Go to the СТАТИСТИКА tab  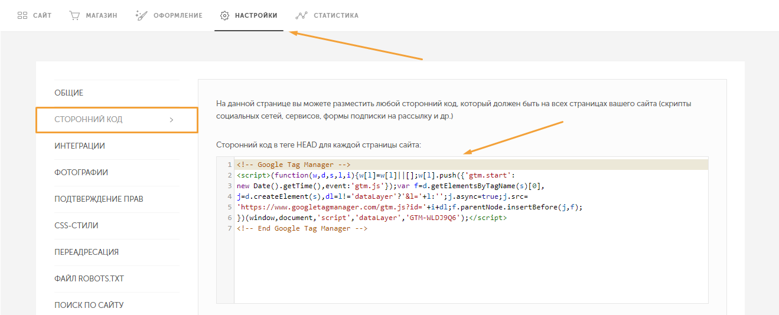tap(336, 15)
